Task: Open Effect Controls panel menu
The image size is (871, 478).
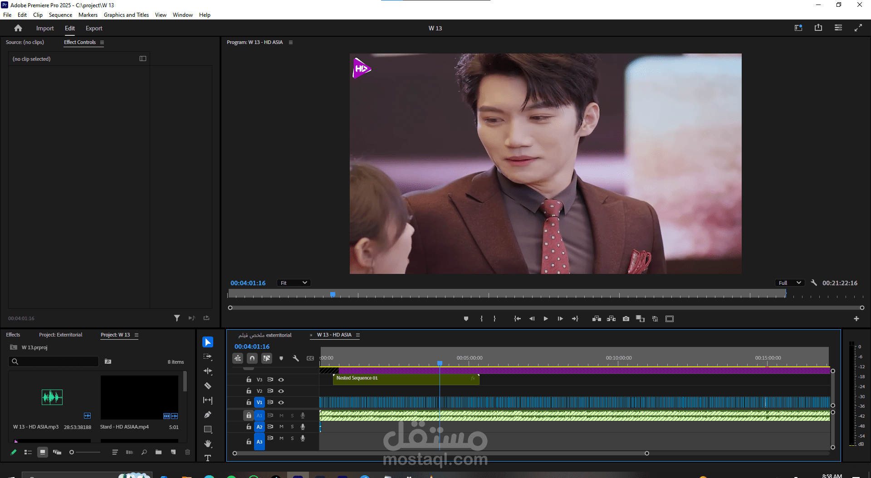Action: pyautogui.click(x=102, y=42)
